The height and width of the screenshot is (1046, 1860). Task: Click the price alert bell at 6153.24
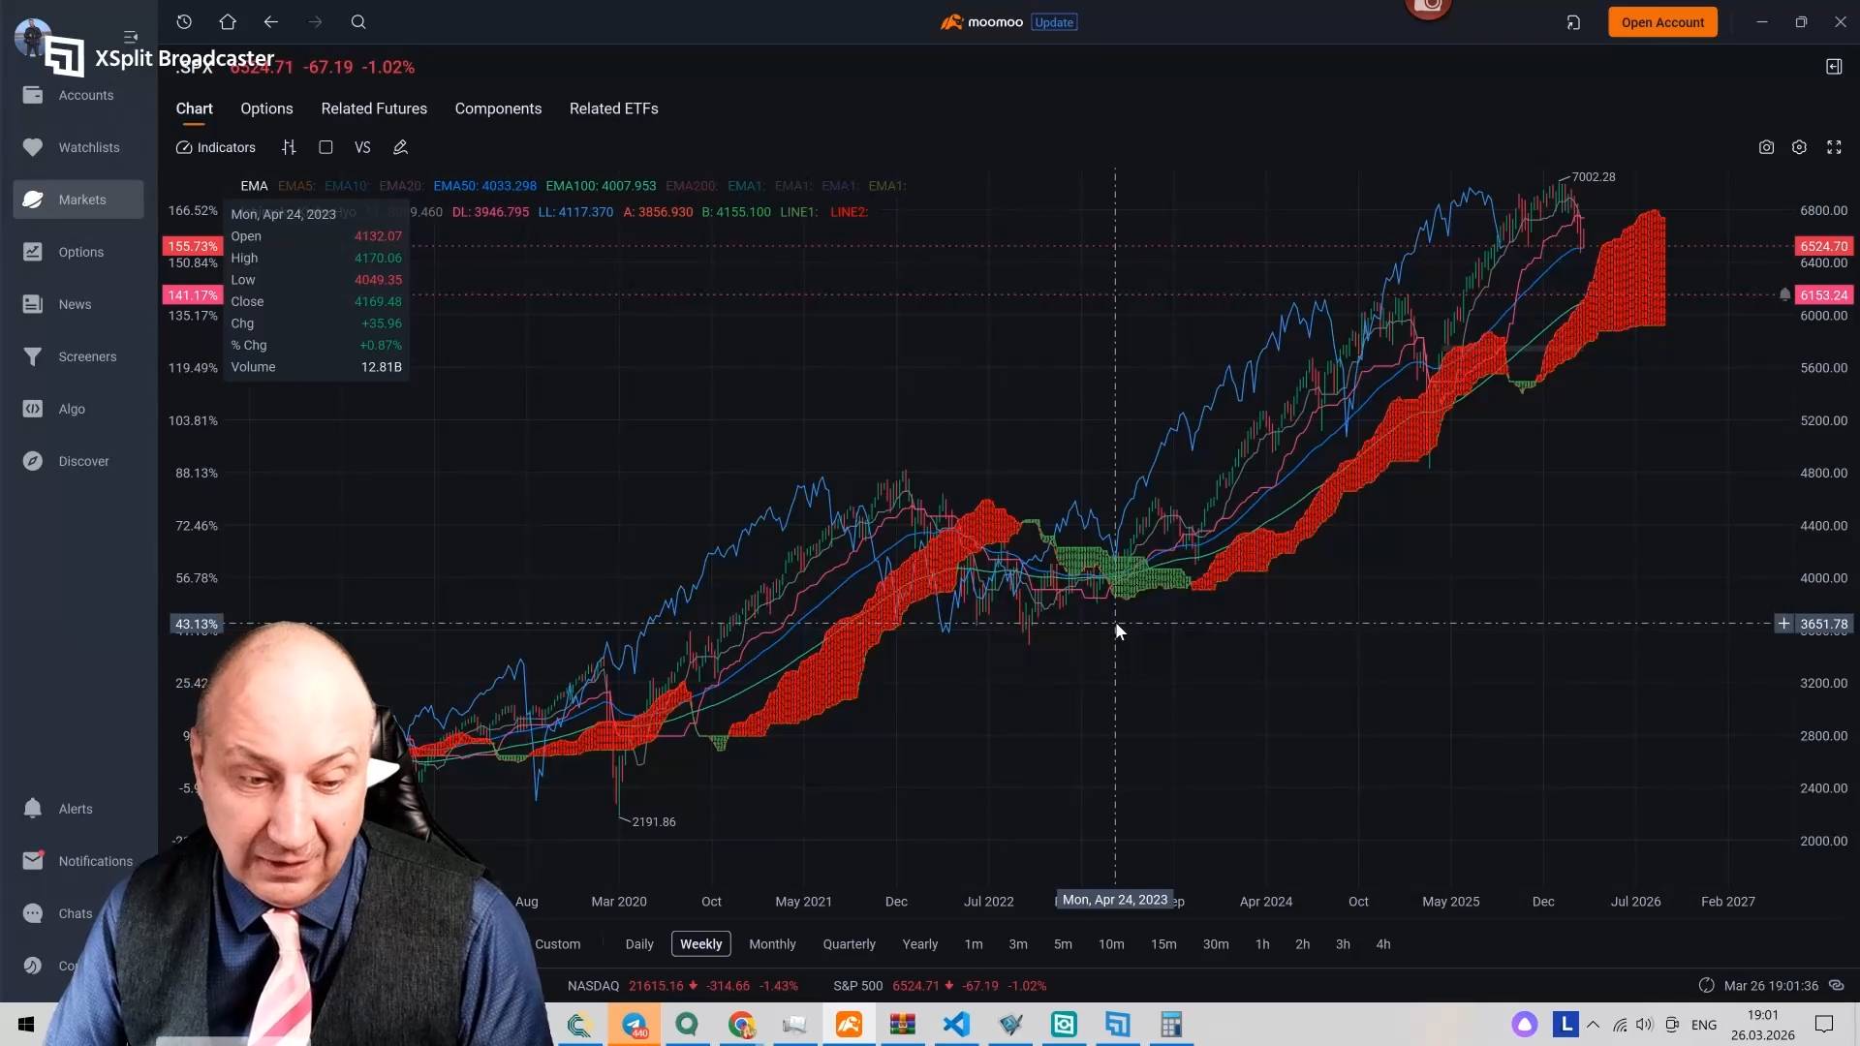pyautogui.click(x=1784, y=294)
